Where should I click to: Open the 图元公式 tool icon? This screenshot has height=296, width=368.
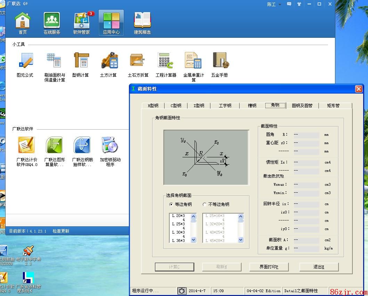click(x=25, y=61)
